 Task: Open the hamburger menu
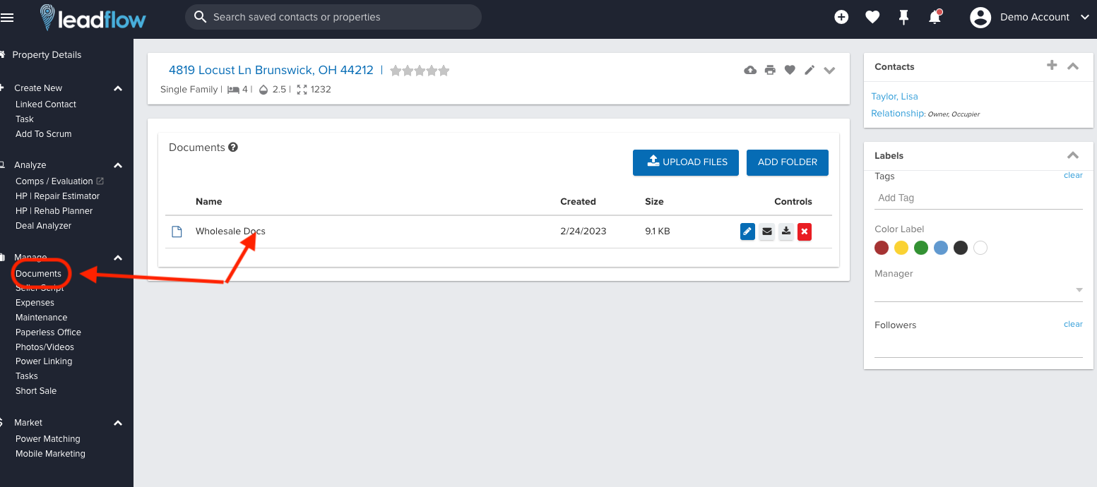(7, 18)
